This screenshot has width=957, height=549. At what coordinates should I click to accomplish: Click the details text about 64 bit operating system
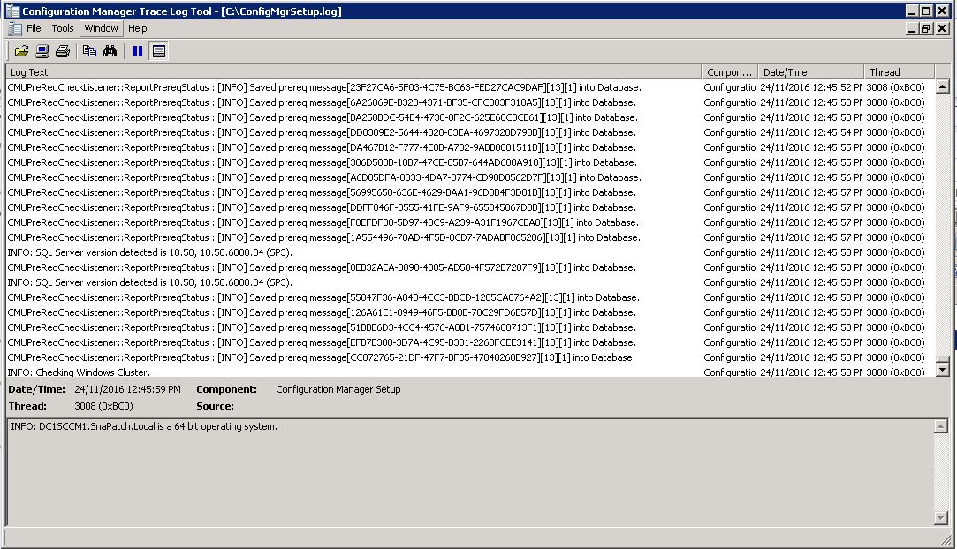point(144,426)
